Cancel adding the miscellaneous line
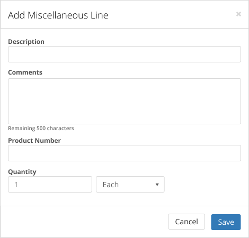 [186, 222]
